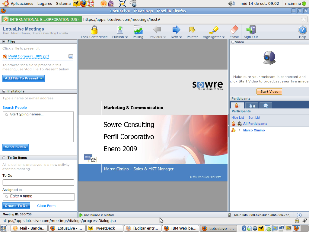The image size is (309, 232).
Task: Click the Sign Out door icon
Action: coord(251,30)
